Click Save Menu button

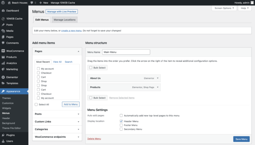click(x=241, y=139)
